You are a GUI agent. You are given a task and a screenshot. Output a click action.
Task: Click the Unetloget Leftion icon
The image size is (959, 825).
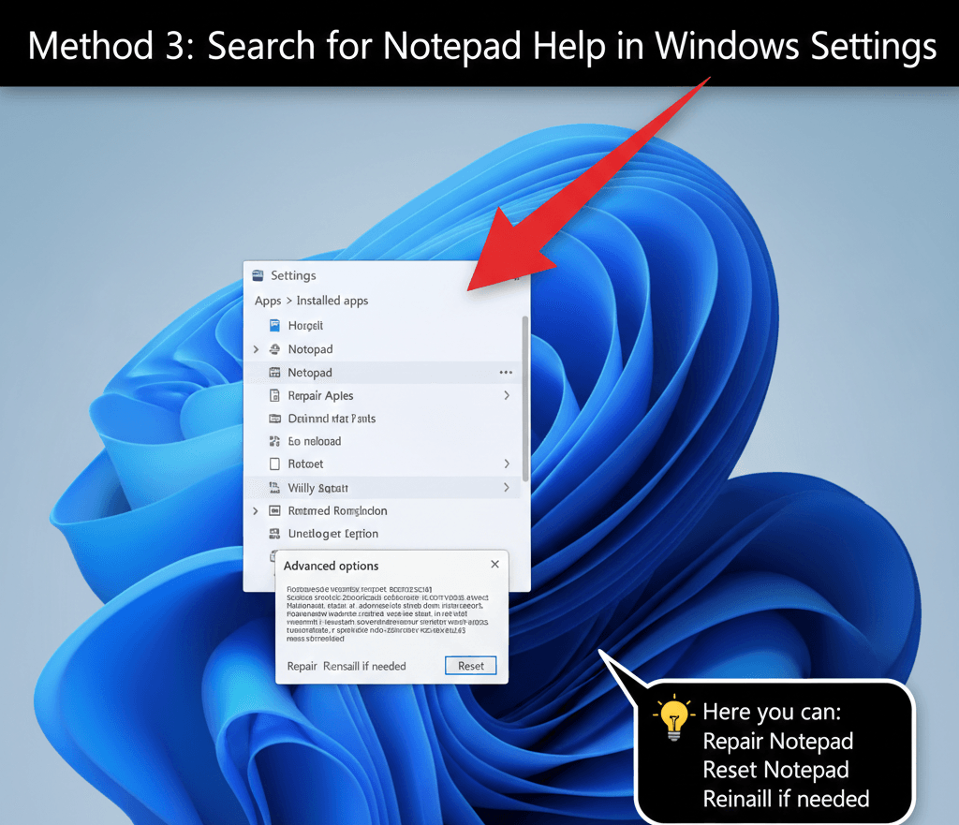point(274,534)
